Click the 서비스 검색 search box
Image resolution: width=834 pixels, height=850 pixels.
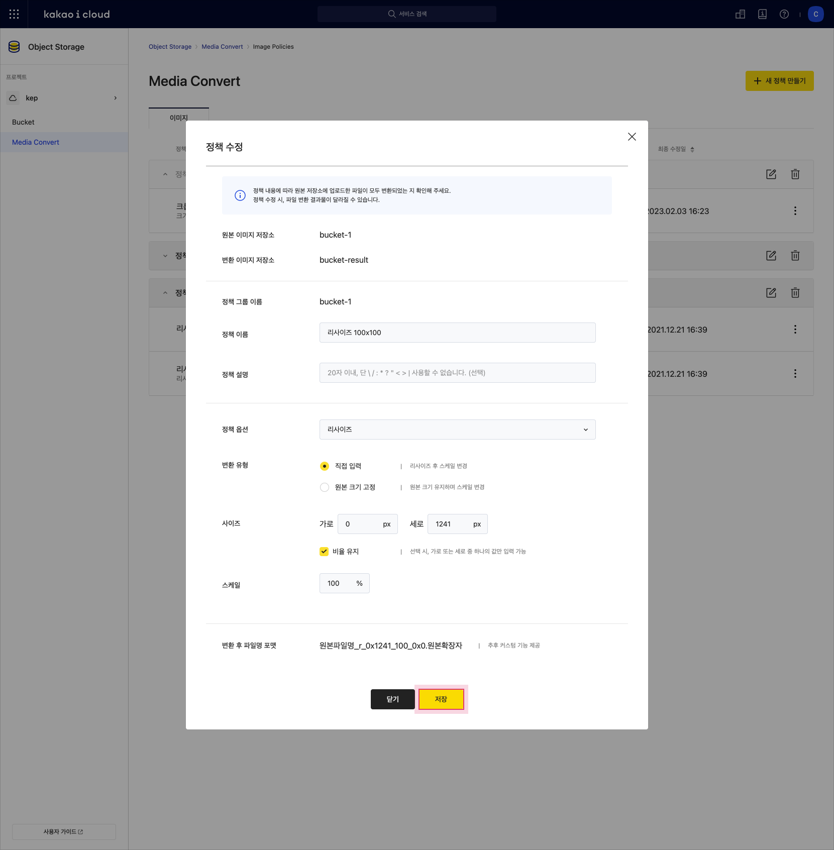407,14
